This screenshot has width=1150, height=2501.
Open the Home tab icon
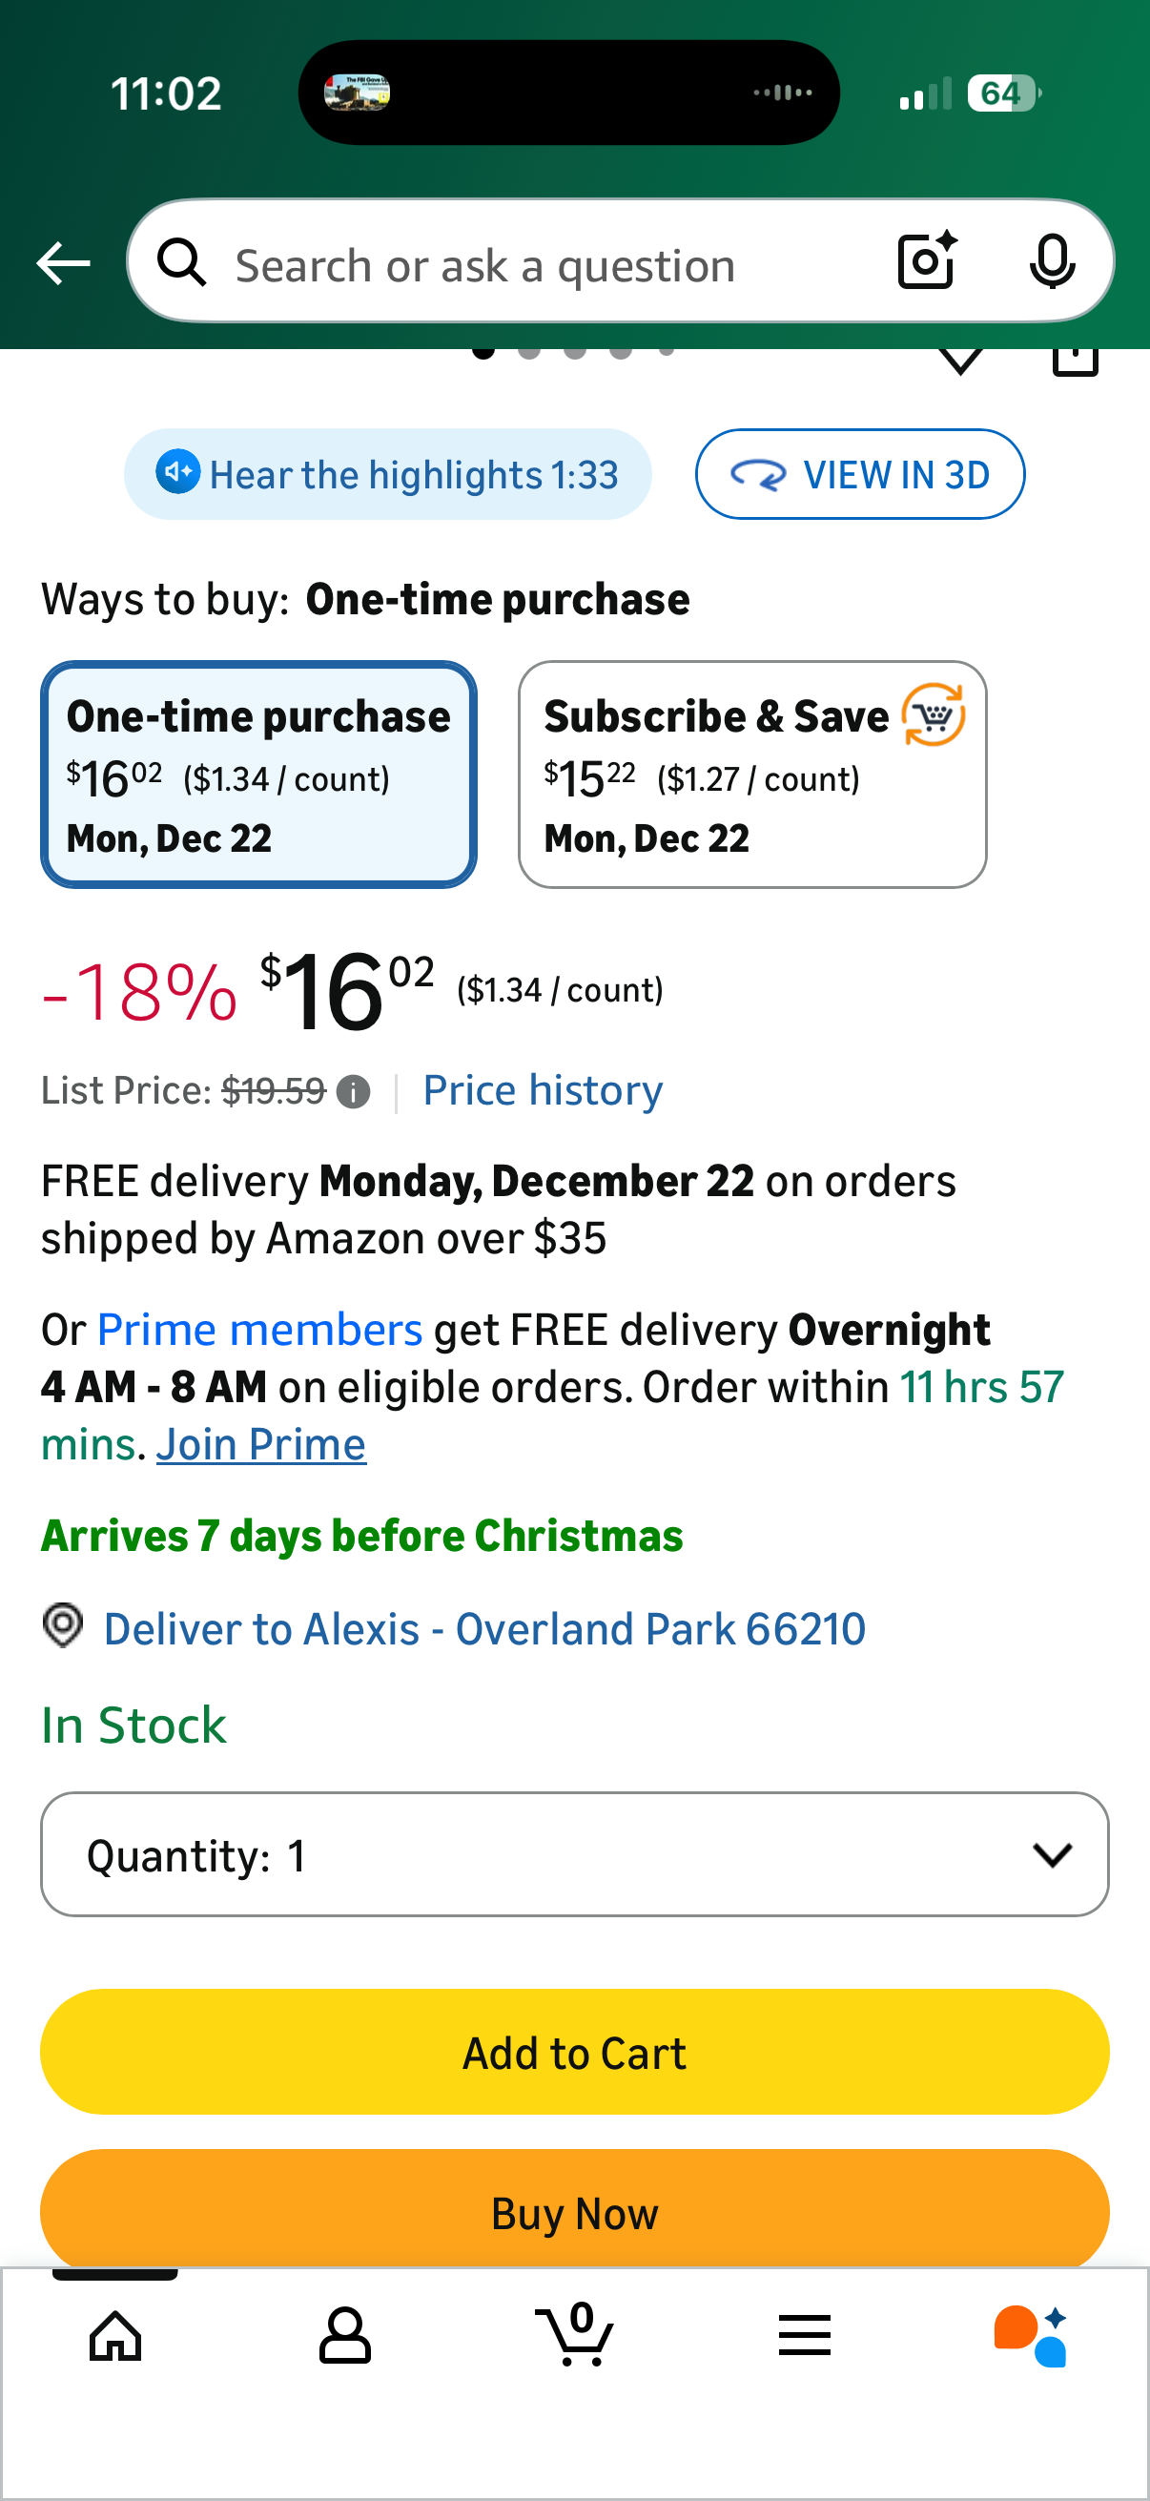click(x=115, y=2335)
